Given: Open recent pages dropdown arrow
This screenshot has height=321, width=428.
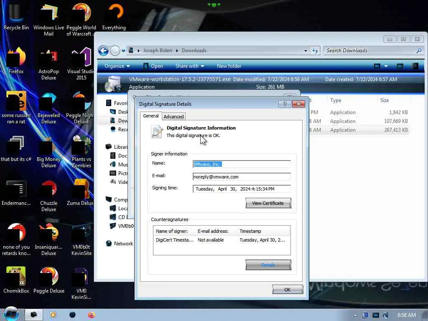Looking at the screenshot, I should (x=123, y=51).
